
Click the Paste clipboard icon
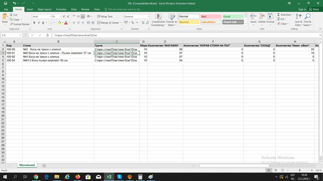coord(5,17)
